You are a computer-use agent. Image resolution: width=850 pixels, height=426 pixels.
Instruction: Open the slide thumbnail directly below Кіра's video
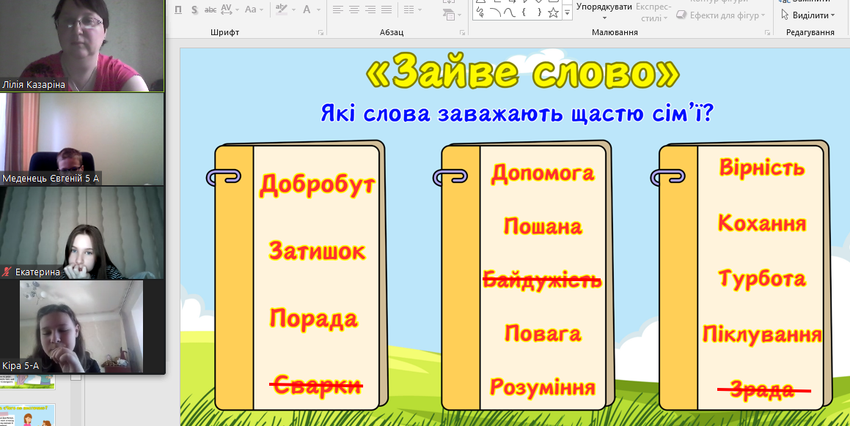tap(27, 381)
